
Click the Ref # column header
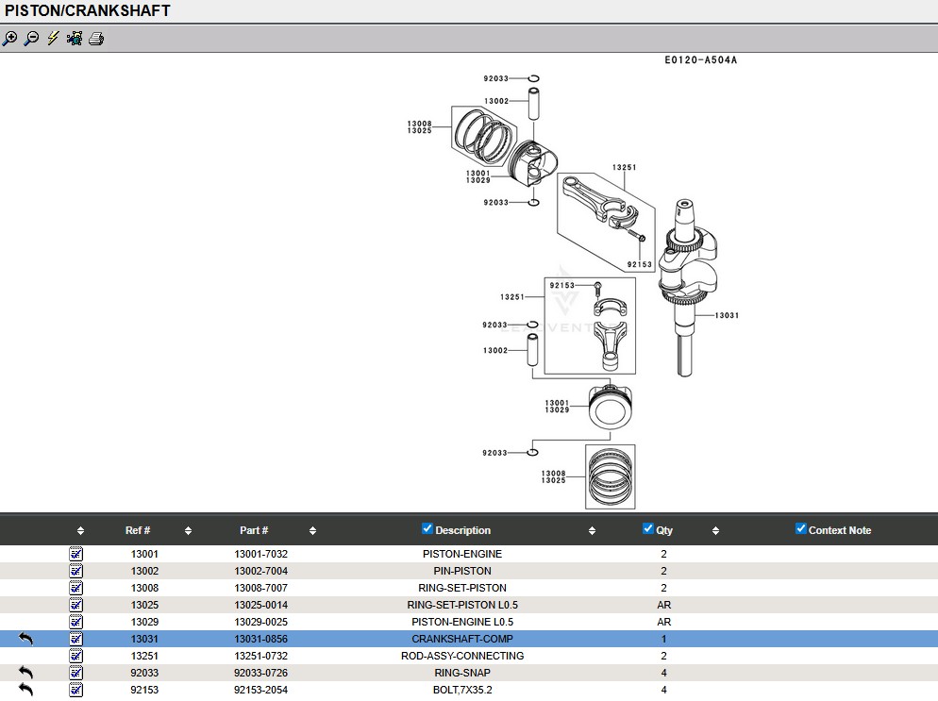click(x=138, y=530)
